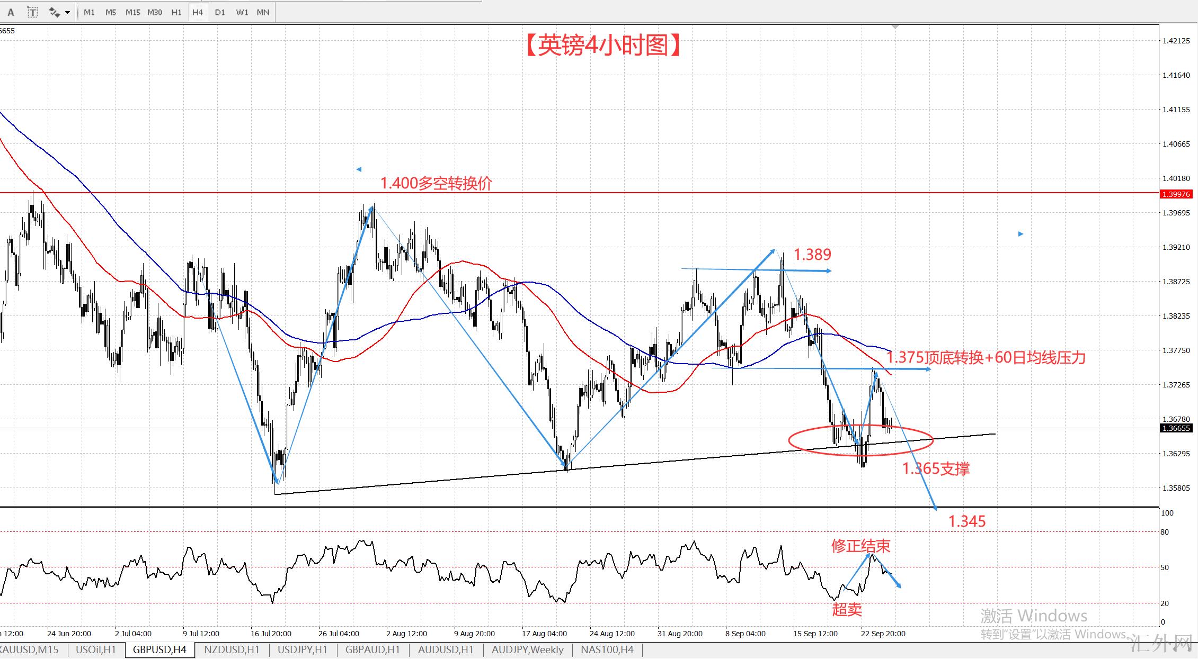Choose the MN monthly timeframe
Screen dimensions: 1198x659
[263, 12]
